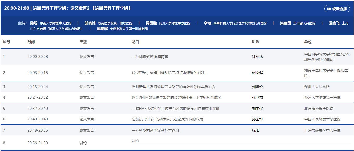Click the 单位 column header
The width and height of the screenshot is (354, 151).
click(308, 42)
